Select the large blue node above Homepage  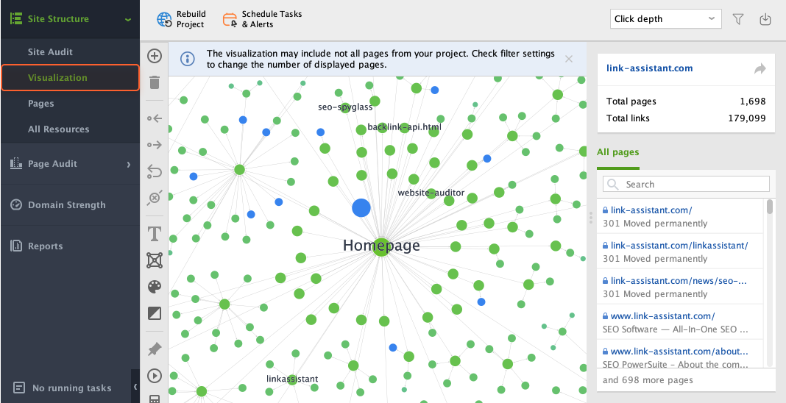[361, 208]
